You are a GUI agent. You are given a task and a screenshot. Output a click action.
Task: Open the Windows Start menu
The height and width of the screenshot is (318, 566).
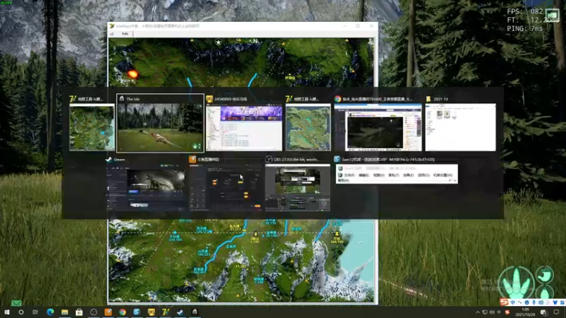[6, 312]
